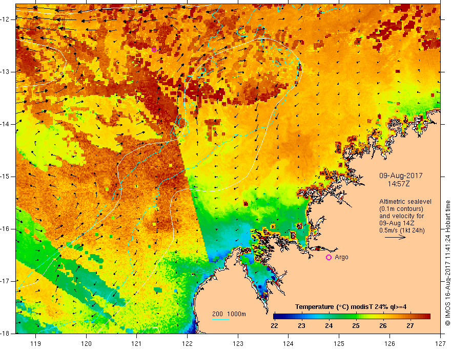Click latitude axis label '-14'
Image resolution: width=451 pixels, height=349 pixels.
(5, 124)
